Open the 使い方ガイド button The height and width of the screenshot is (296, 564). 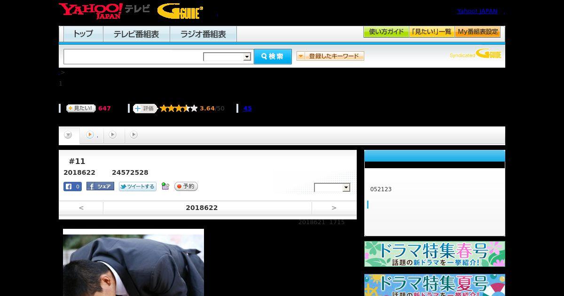(x=386, y=32)
